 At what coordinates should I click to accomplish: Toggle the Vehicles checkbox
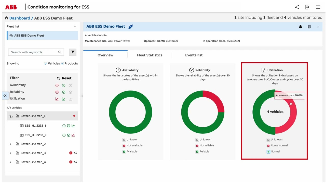tap(46, 64)
